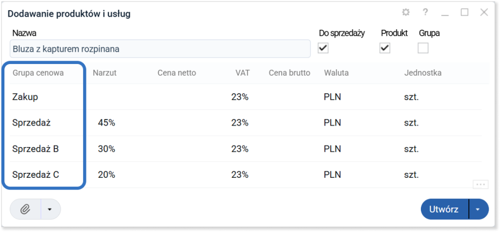This screenshot has width=500, height=232.
Task: Edit the 45% markup for Sprzedaż
Action: pos(106,123)
